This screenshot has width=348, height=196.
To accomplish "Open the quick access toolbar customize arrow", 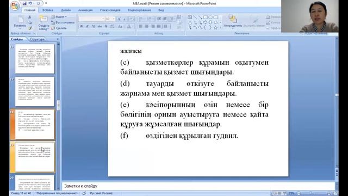I will click(x=46, y=3).
